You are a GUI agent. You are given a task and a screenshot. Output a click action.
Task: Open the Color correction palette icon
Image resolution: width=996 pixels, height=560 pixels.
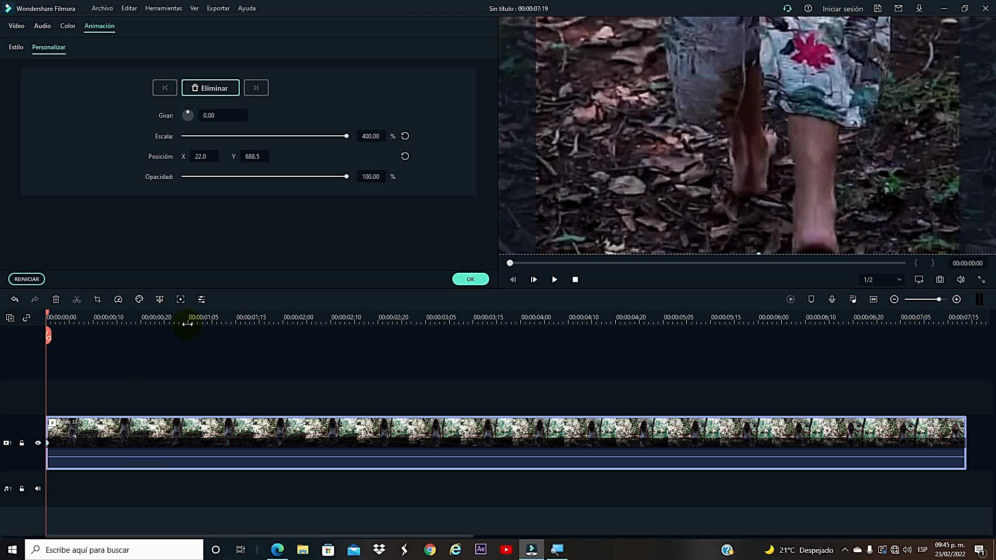[x=139, y=299]
